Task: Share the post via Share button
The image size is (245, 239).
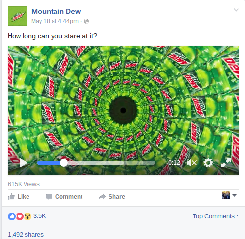Action: click(112, 197)
